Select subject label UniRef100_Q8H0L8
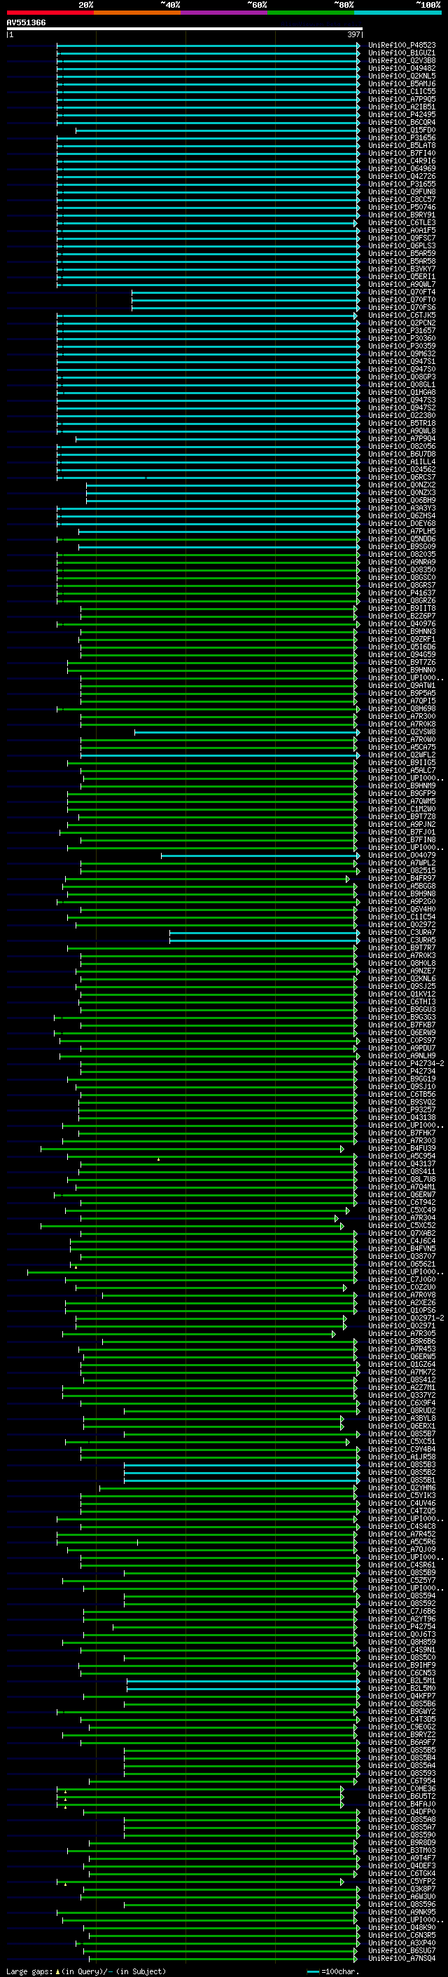The height and width of the screenshot is (1977, 448). coord(401,963)
